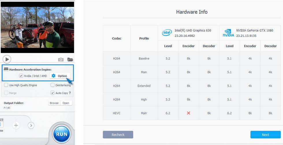This screenshot has width=283, height=145.
Task: Click the Intel driver version 23.20.16.4982
Action: pyautogui.click(x=185, y=36)
